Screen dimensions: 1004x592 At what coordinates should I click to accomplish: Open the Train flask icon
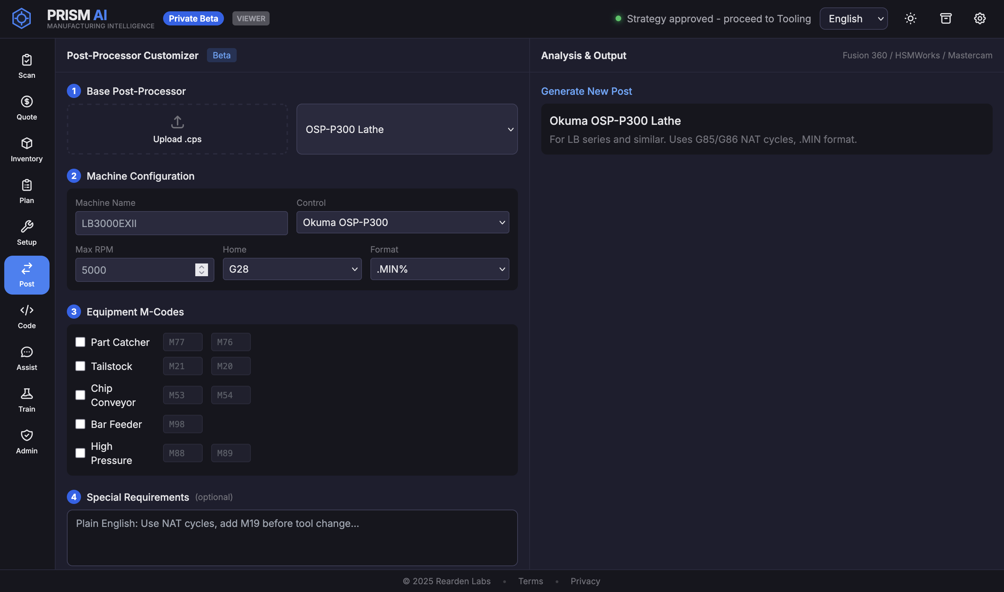(x=27, y=400)
